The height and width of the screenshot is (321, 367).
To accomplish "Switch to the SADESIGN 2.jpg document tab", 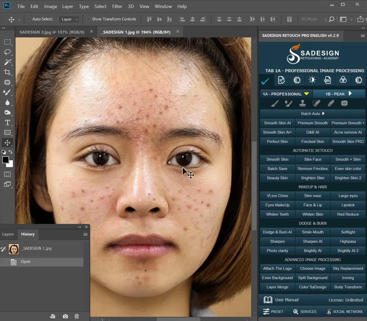I will pyautogui.click(x=52, y=32).
